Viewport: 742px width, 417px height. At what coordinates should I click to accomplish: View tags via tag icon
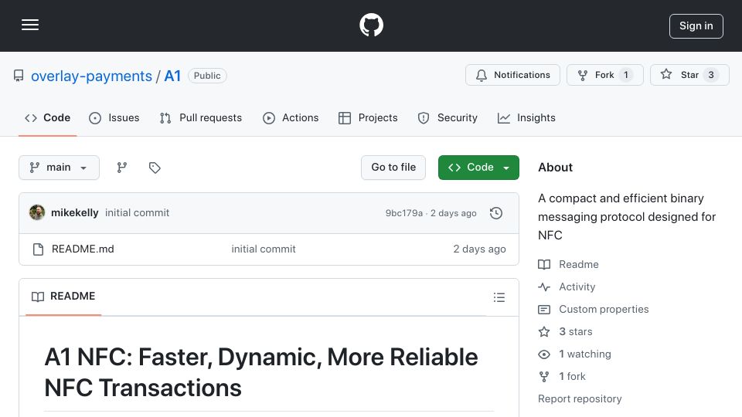[155, 168]
